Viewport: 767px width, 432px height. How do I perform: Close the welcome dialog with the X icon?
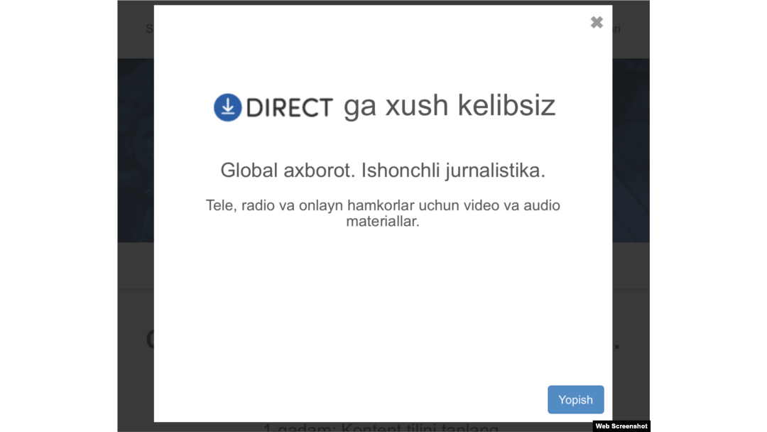[597, 23]
